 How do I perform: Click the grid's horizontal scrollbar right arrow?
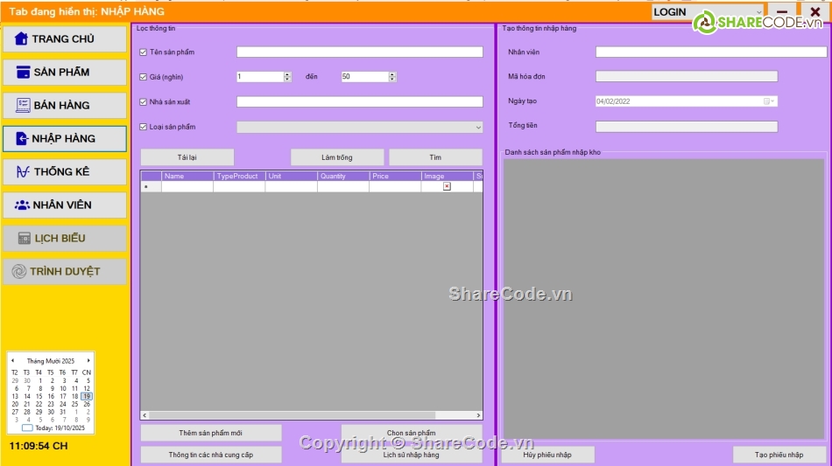coord(478,415)
